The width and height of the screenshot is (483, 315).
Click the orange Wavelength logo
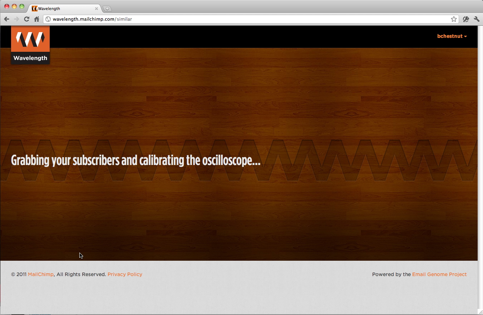(x=30, y=45)
